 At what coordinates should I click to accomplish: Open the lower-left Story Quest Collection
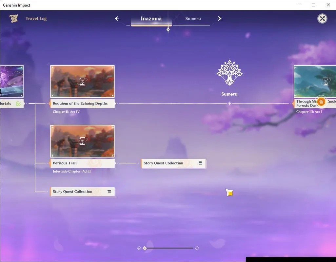pyautogui.click(x=83, y=192)
